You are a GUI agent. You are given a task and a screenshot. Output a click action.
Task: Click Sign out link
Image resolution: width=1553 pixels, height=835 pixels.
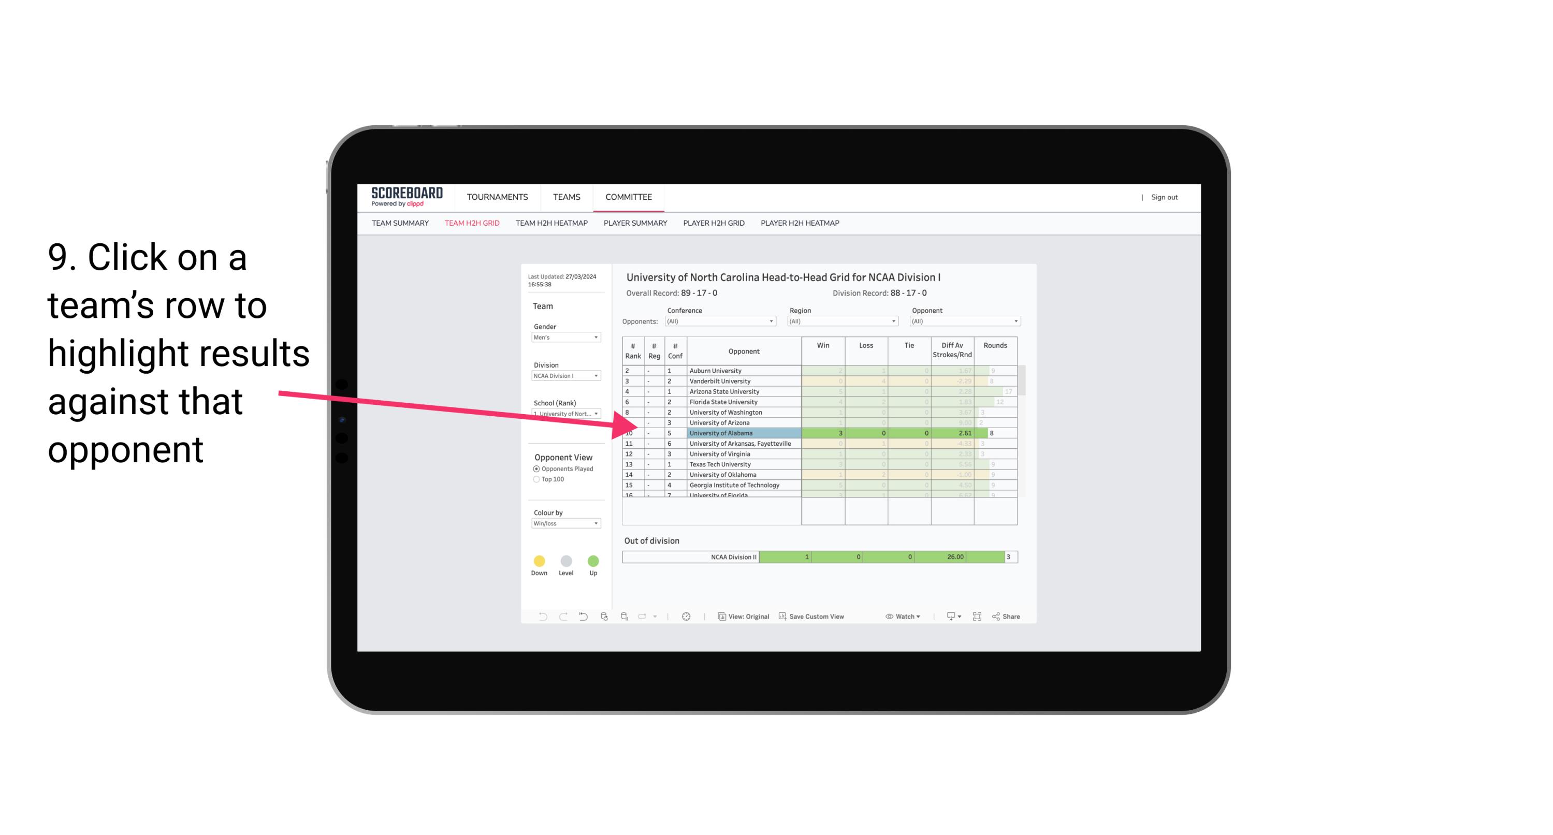[1163, 195]
